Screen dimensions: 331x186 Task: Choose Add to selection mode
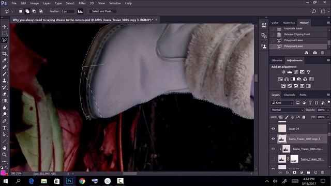pyautogui.click(x=27, y=11)
